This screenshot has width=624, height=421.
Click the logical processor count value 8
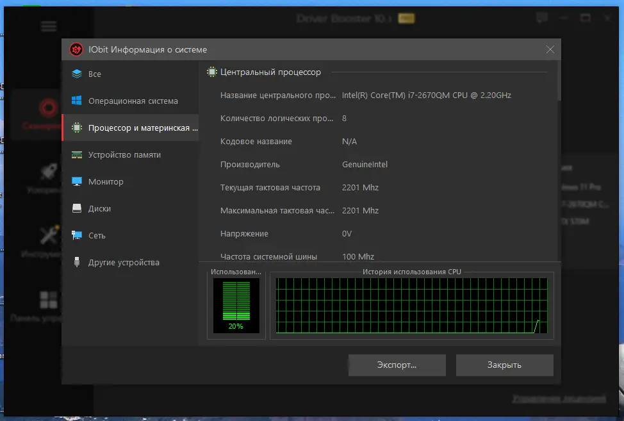pyautogui.click(x=344, y=118)
